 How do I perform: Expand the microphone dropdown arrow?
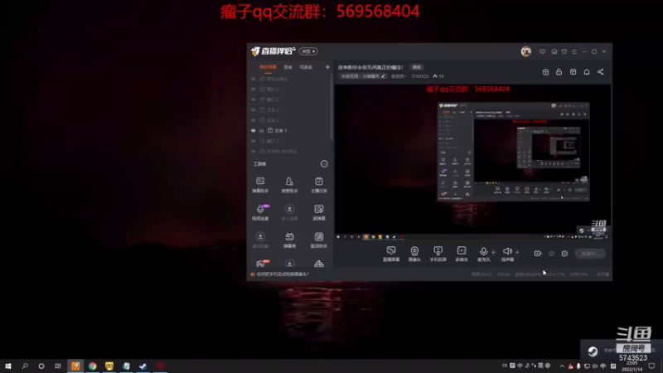[x=493, y=252]
